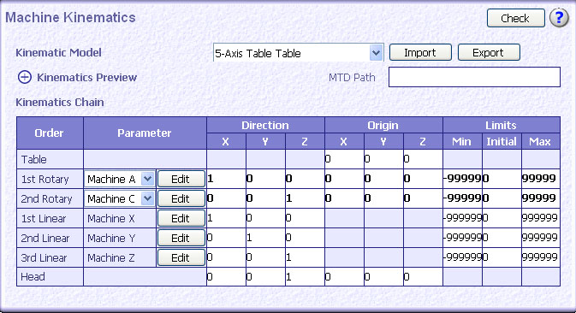Select Head Direction Z cell
Viewport: 576px width, 313px height.
[305, 277]
